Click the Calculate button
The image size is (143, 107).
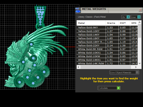109,88
